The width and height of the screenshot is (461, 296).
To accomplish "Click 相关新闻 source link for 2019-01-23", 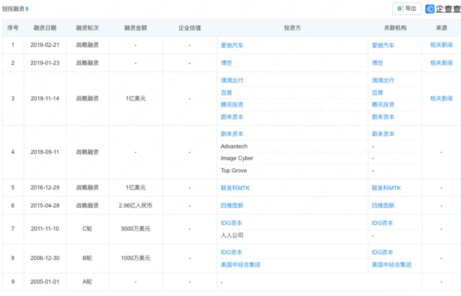I will click(441, 63).
